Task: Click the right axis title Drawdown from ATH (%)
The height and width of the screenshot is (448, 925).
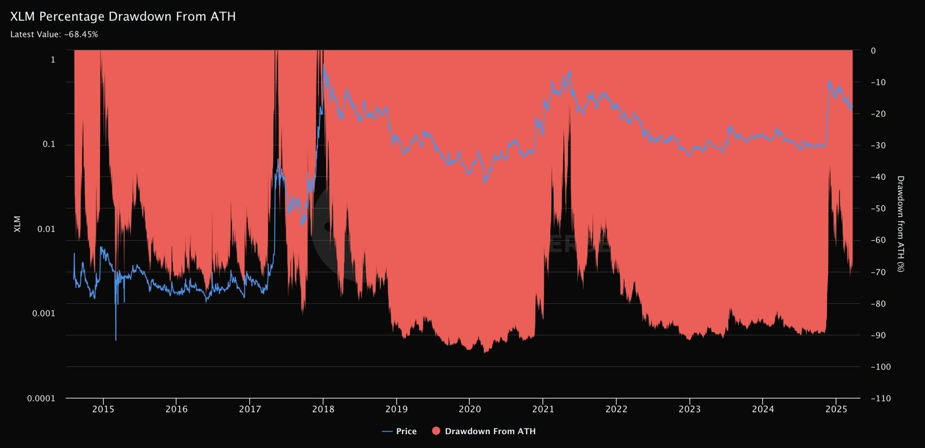Action: (x=900, y=224)
